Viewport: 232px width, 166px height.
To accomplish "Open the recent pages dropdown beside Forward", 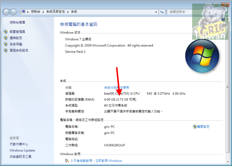I will 18,12.
